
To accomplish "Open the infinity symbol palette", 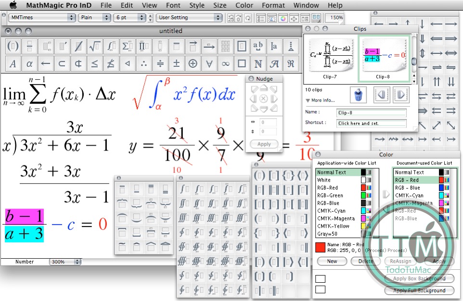I will [226, 63].
